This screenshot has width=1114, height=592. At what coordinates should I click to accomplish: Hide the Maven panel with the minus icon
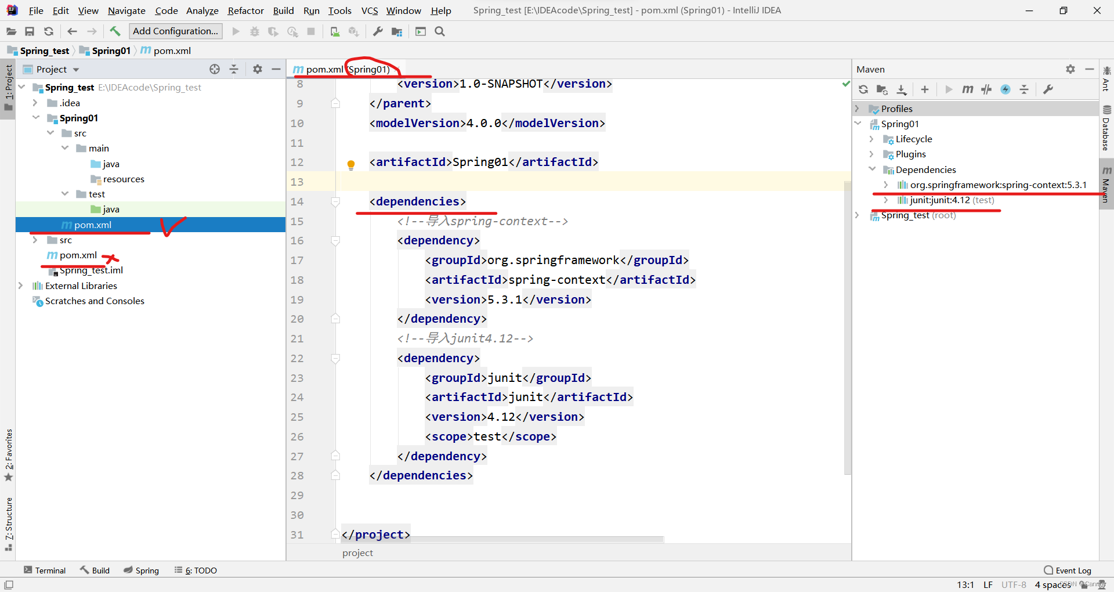pos(1090,69)
